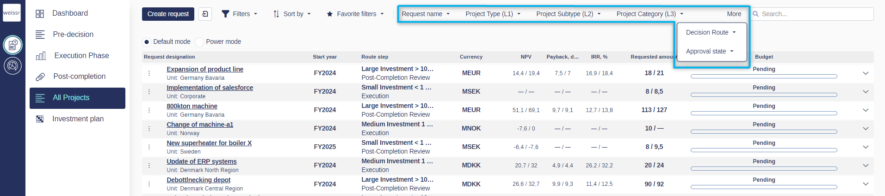Viewport: 885px width, 196px height.
Task: Open row menu for Change of machine-a1
Action: coord(149,129)
